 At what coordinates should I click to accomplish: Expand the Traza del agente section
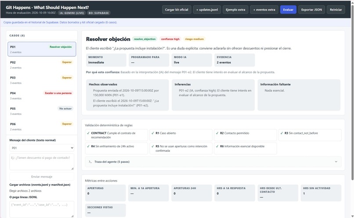(x=213, y=162)
